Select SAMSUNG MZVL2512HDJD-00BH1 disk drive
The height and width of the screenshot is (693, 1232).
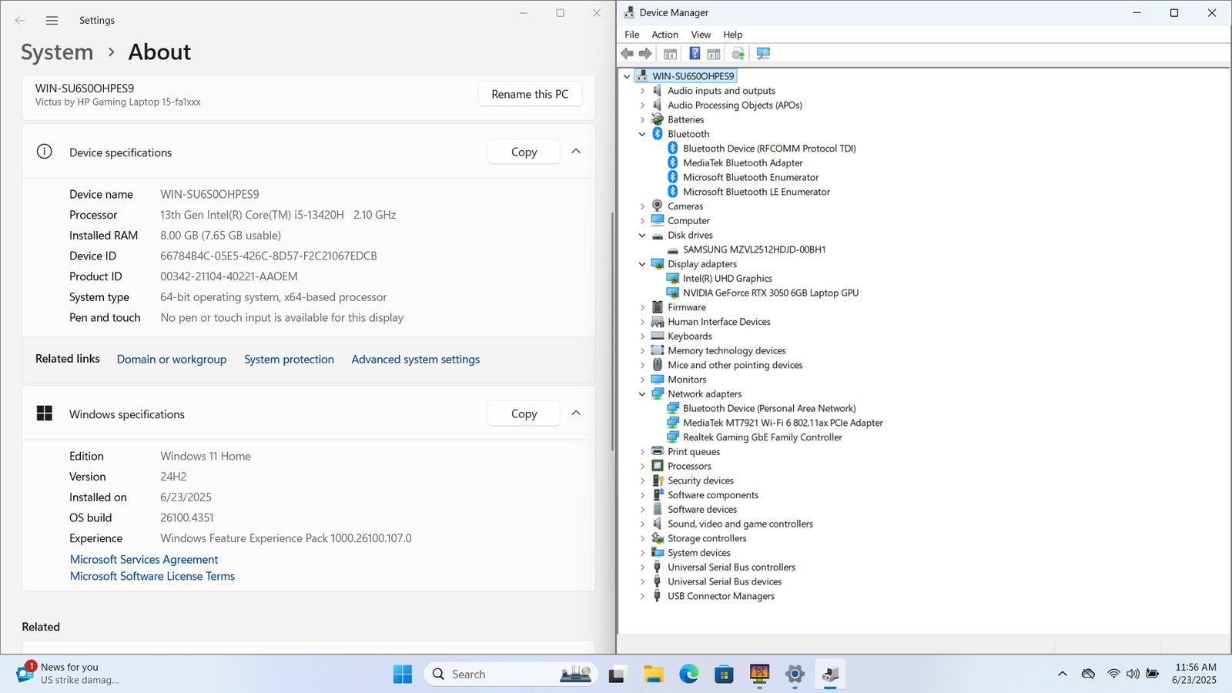click(754, 249)
